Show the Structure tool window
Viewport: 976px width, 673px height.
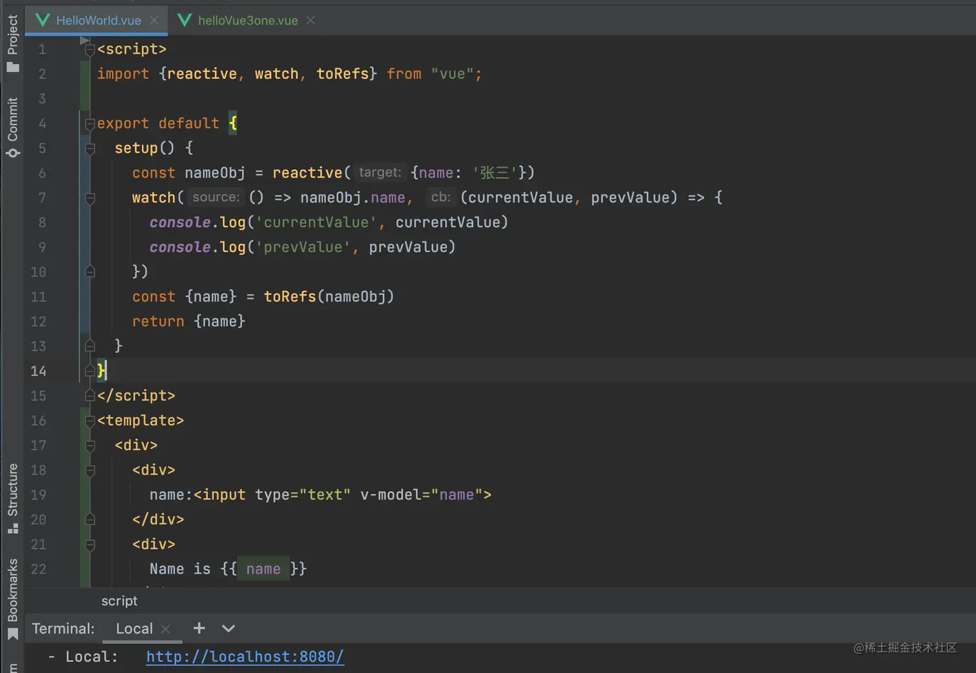(x=12, y=498)
